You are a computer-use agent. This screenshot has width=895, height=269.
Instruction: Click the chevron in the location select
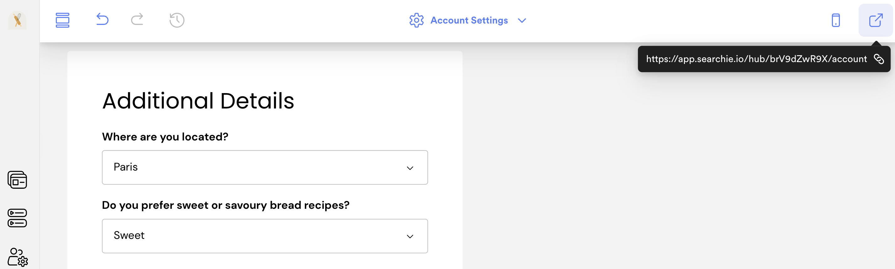click(410, 168)
